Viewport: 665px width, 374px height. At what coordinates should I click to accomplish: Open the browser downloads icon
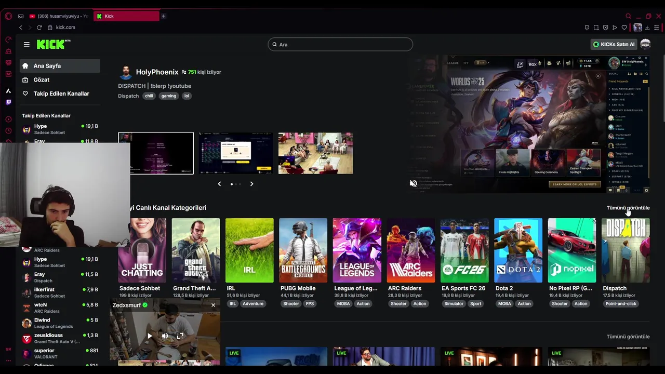point(647,28)
